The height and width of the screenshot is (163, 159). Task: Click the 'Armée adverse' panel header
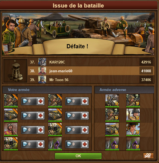coord(124,90)
